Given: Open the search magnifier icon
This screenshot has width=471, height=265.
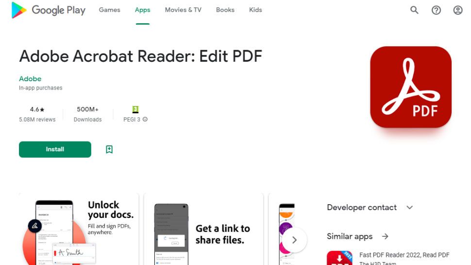Looking at the screenshot, I should click(414, 10).
